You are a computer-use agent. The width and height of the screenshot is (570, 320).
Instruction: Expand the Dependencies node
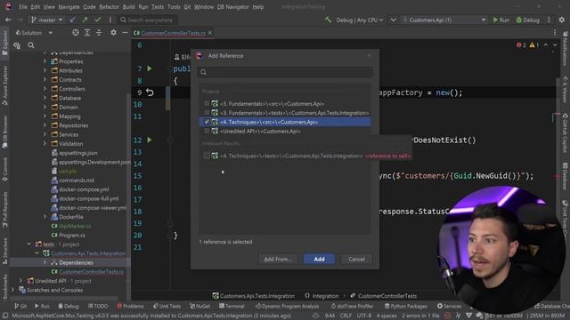(x=45, y=262)
